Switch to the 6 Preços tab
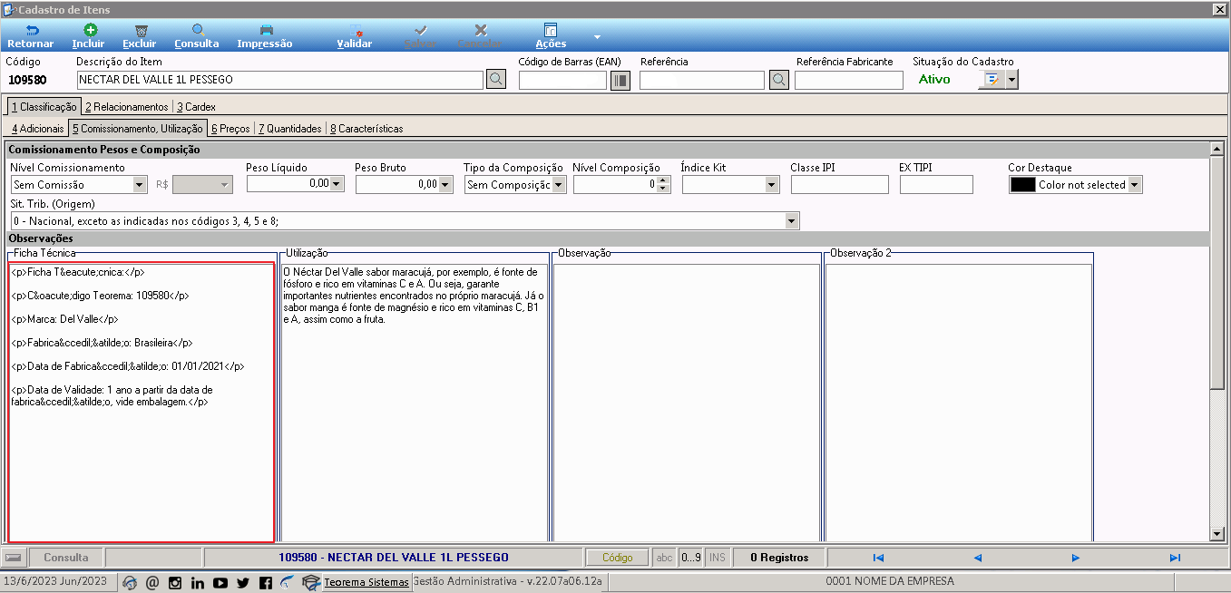The image size is (1231, 593). (x=230, y=129)
